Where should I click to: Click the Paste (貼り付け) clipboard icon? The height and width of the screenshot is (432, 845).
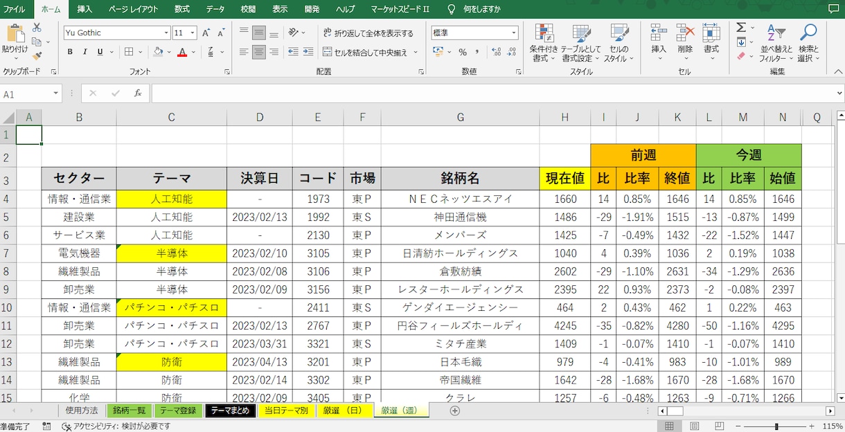[x=15, y=33]
